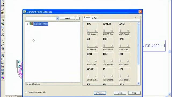Click the Help button
The height and width of the screenshot is (97, 172).
point(134,93)
